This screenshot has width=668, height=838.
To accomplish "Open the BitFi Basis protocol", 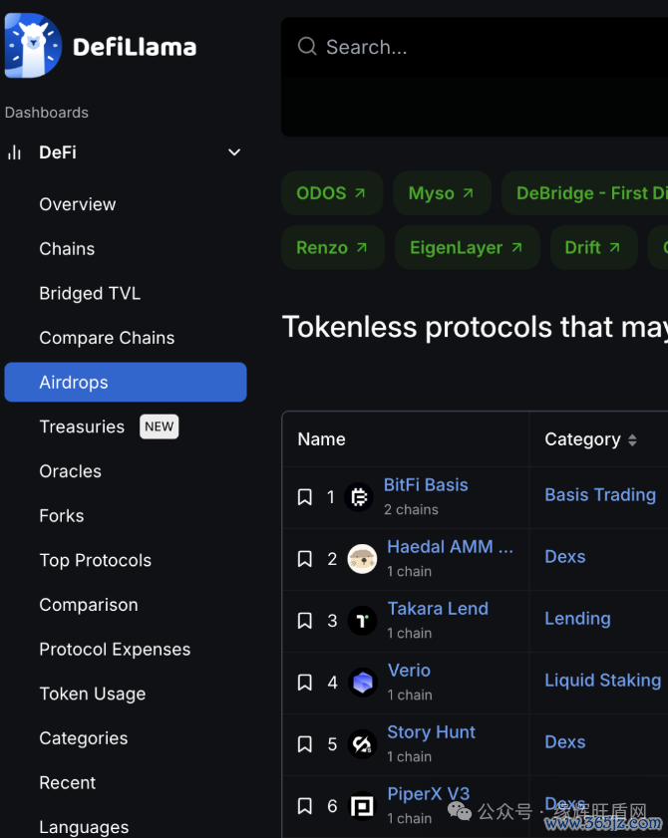I will click(x=426, y=484).
